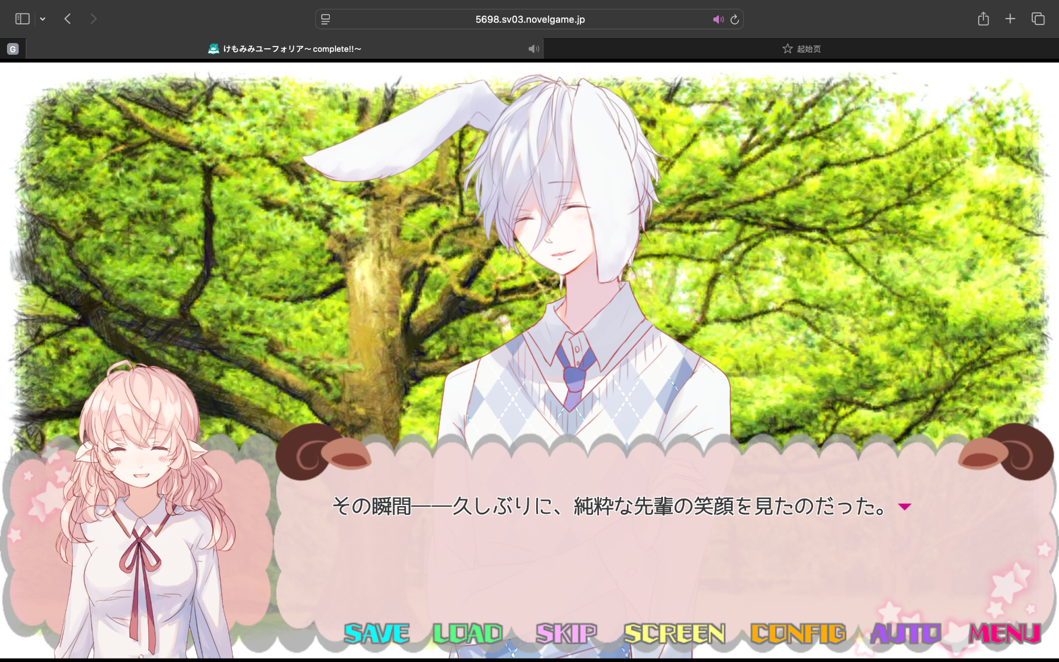Open a new tab with plus icon
Viewport: 1059px width, 662px height.
tap(1010, 19)
